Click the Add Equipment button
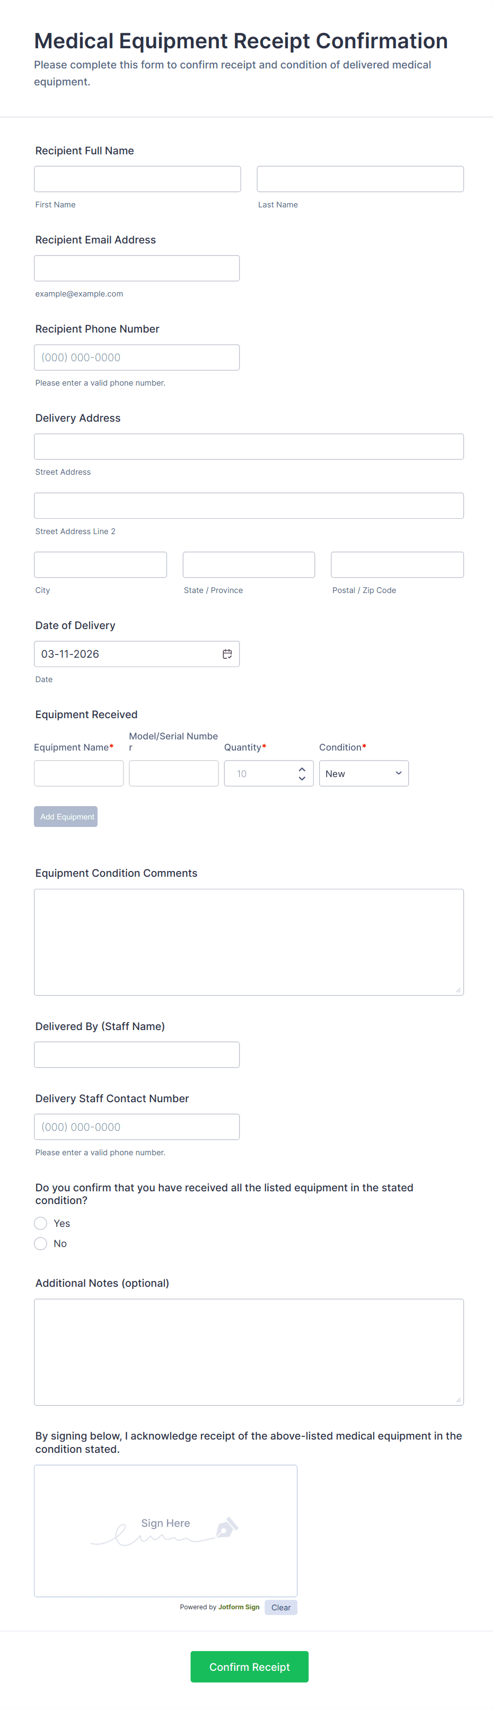This screenshot has height=1709, width=493. click(66, 817)
